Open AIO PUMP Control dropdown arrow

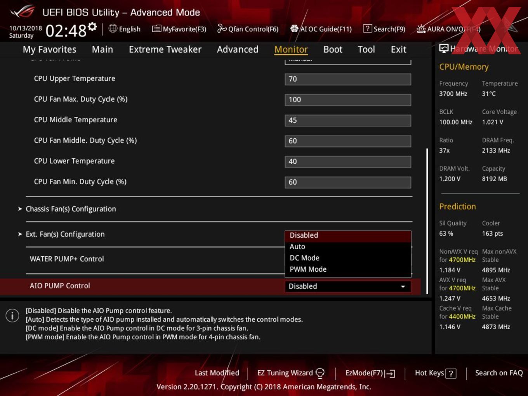[403, 287]
